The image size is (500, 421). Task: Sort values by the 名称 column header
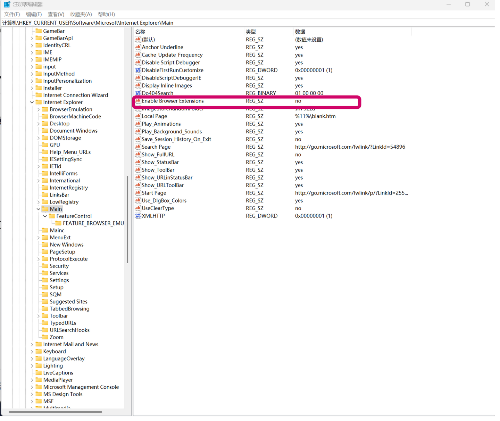(x=189, y=32)
